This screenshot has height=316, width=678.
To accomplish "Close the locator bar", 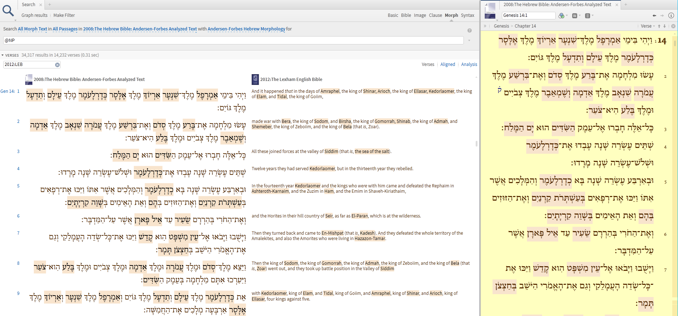I will point(673,26).
